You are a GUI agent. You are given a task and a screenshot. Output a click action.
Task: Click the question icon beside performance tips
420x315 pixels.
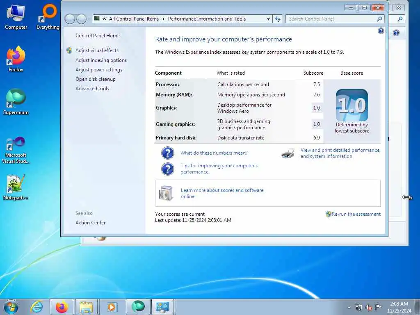click(168, 169)
